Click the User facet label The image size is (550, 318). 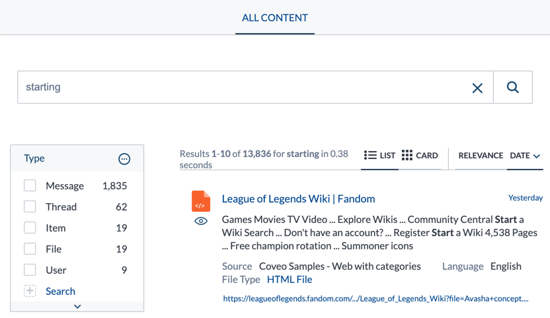pos(56,270)
